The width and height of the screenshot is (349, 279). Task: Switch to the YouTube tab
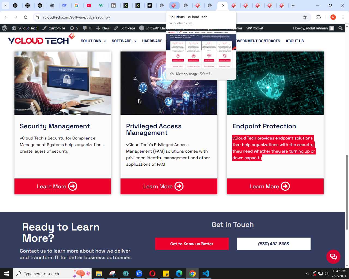(89, 5)
